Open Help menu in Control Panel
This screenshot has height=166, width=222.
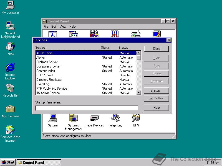click(72, 27)
